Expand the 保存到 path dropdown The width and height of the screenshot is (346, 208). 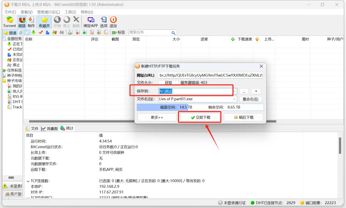point(235,91)
